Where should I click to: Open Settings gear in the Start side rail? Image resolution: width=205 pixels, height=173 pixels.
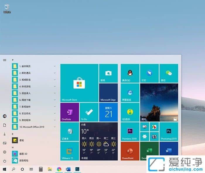[5, 152]
